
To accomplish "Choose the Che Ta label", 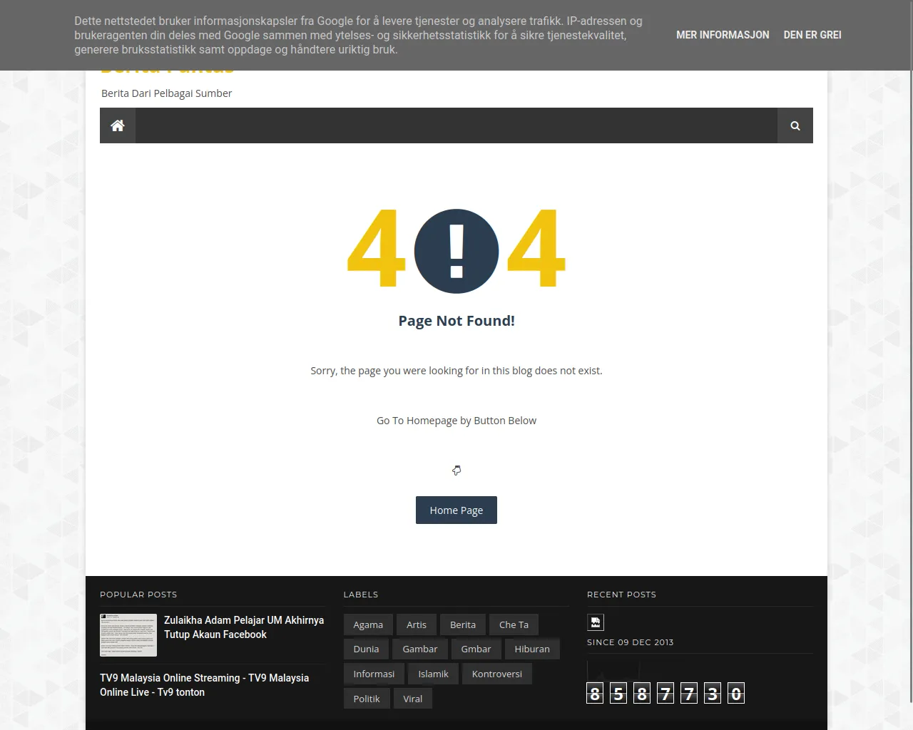I will (x=514, y=624).
